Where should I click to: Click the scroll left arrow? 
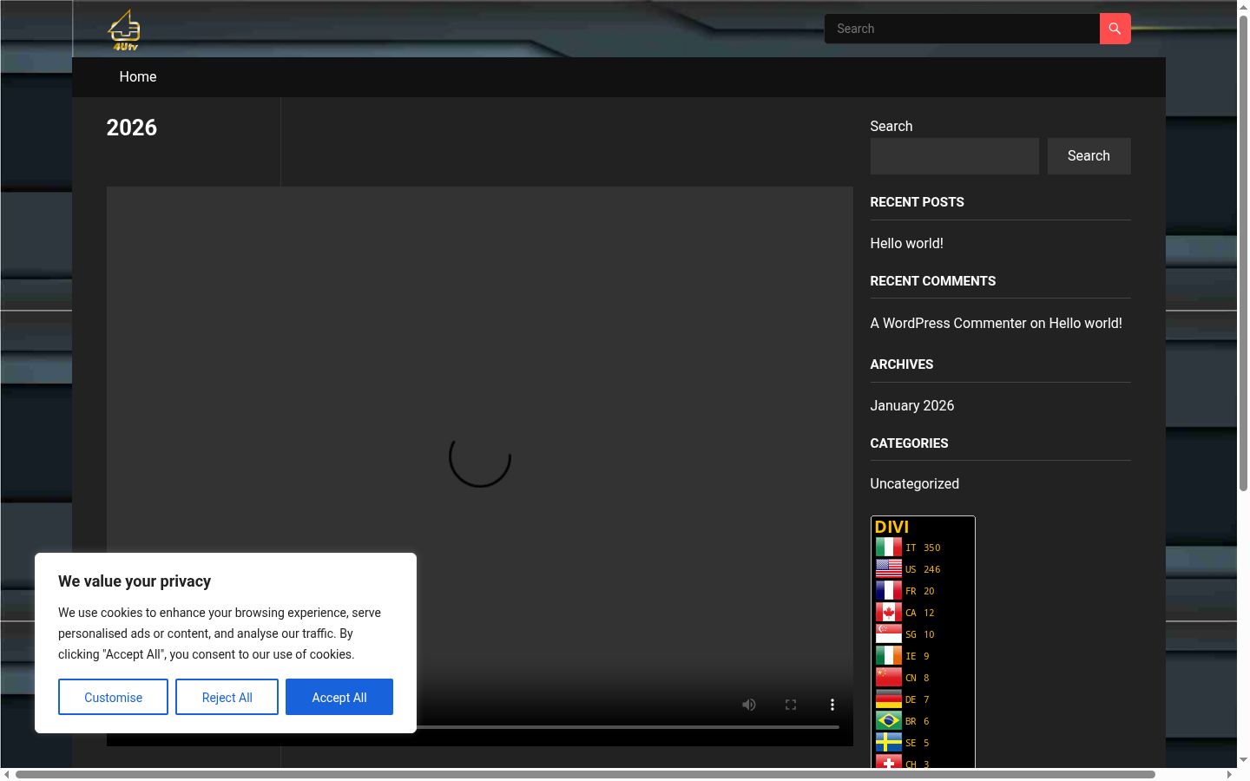(x=7, y=774)
